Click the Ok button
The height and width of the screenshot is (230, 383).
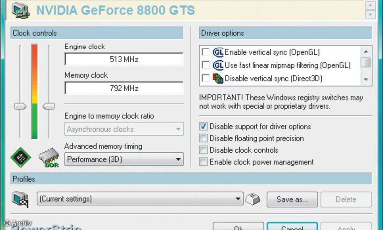point(238,226)
